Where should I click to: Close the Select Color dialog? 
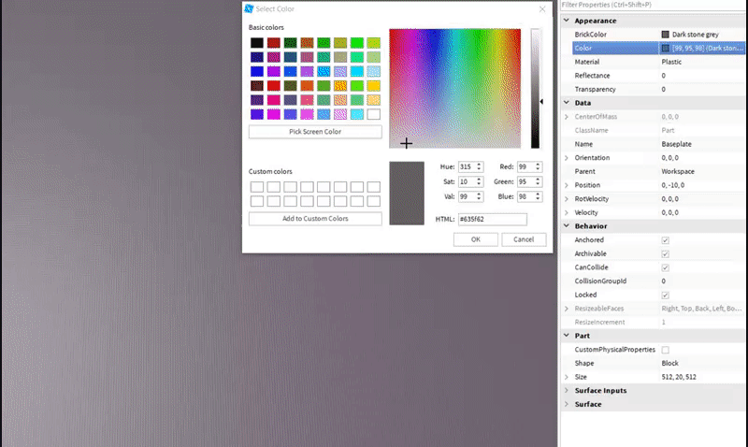[542, 8]
